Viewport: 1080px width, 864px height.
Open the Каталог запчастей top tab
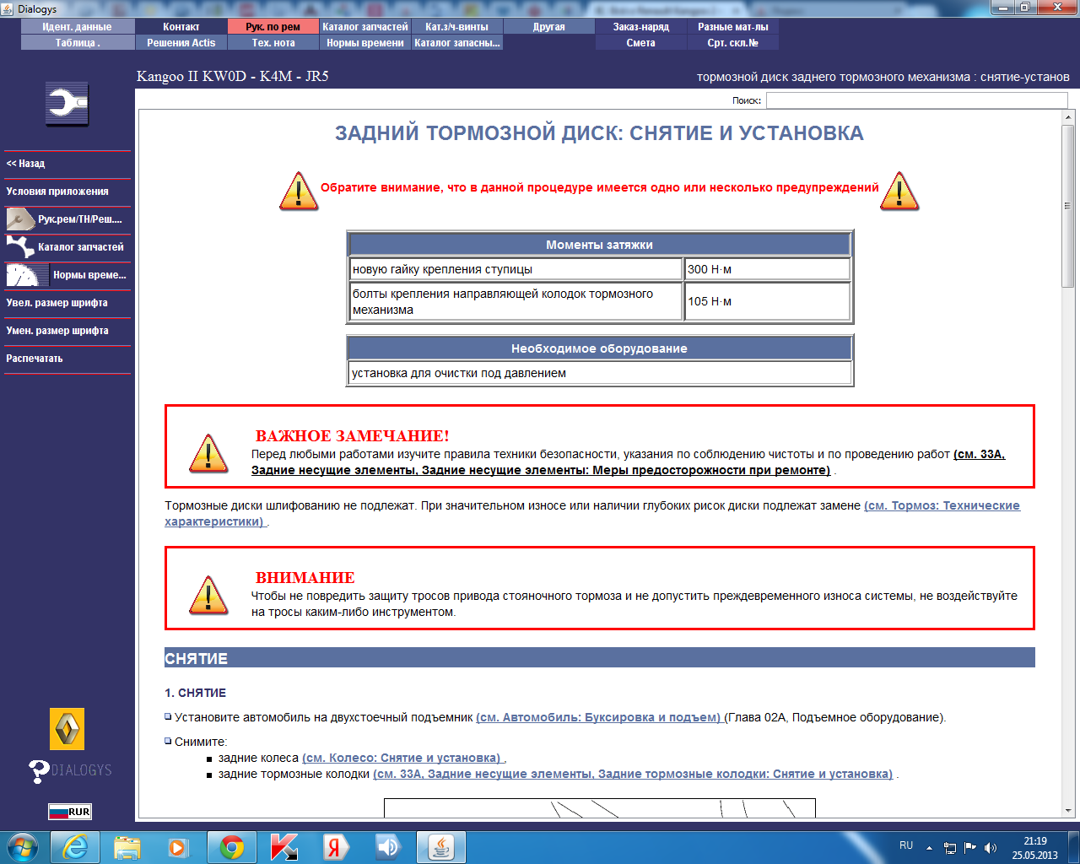coord(365,27)
